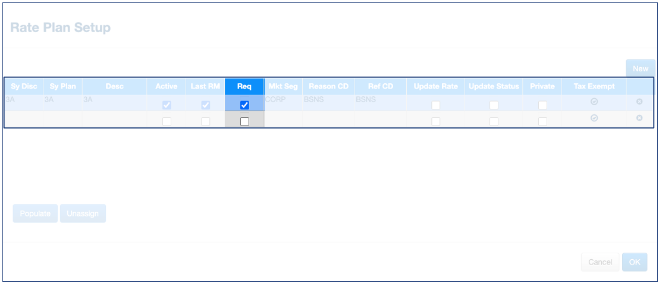Sort by the Req column header

click(x=244, y=86)
